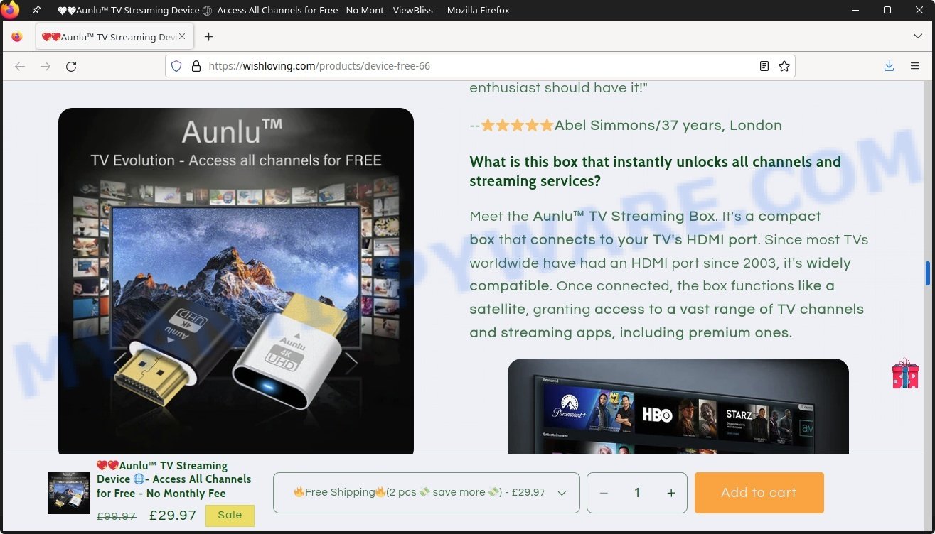Viewport: 935px width, 534px height.
Task: Open a new tab with plus button
Action: point(208,37)
